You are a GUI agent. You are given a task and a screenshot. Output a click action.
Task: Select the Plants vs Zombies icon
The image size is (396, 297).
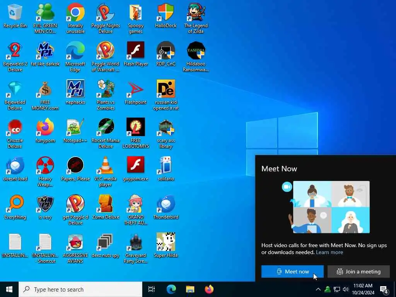(x=105, y=95)
